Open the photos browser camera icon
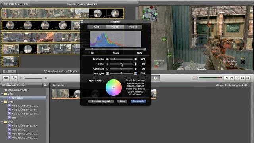Viewport: 254px width, 143px height. 232,78
